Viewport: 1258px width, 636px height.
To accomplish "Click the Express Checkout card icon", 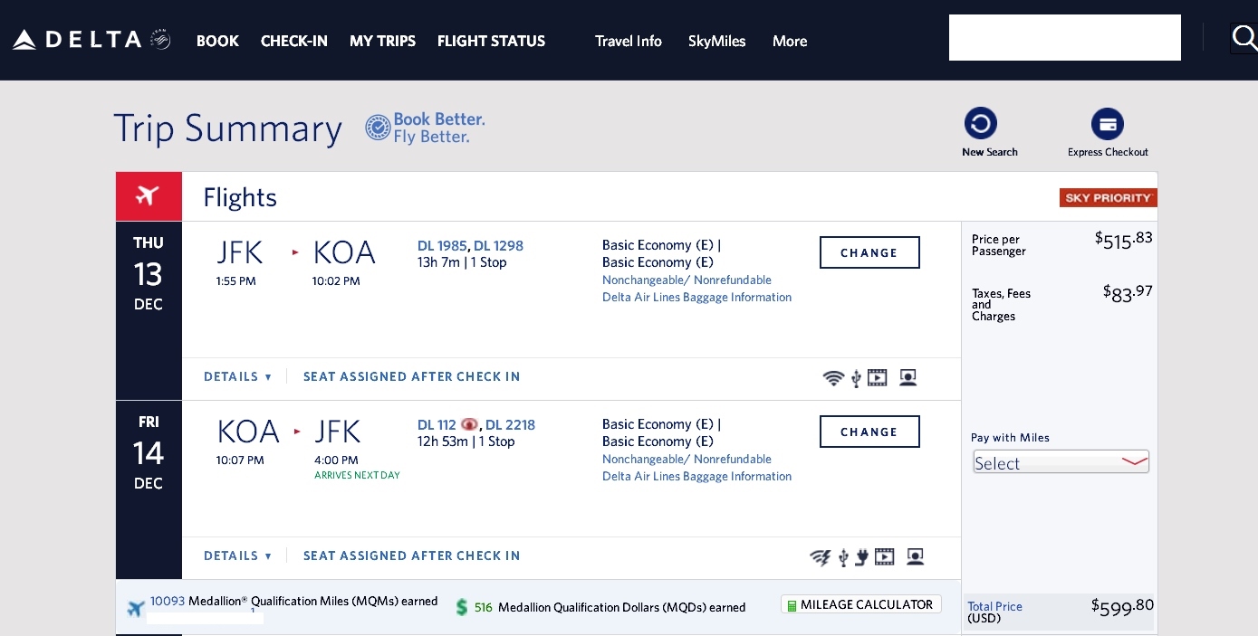I will [x=1108, y=123].
